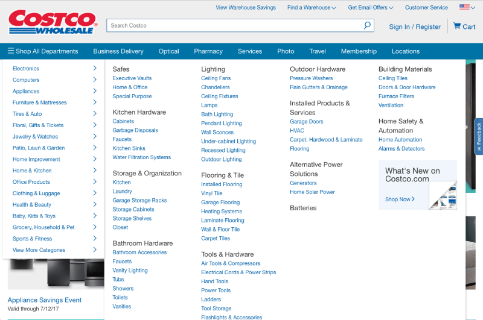The height and width of the screenshot is (320, 483).
Task: Select Baby, Kids & Toys category
Action: click(x=34, y=216)
